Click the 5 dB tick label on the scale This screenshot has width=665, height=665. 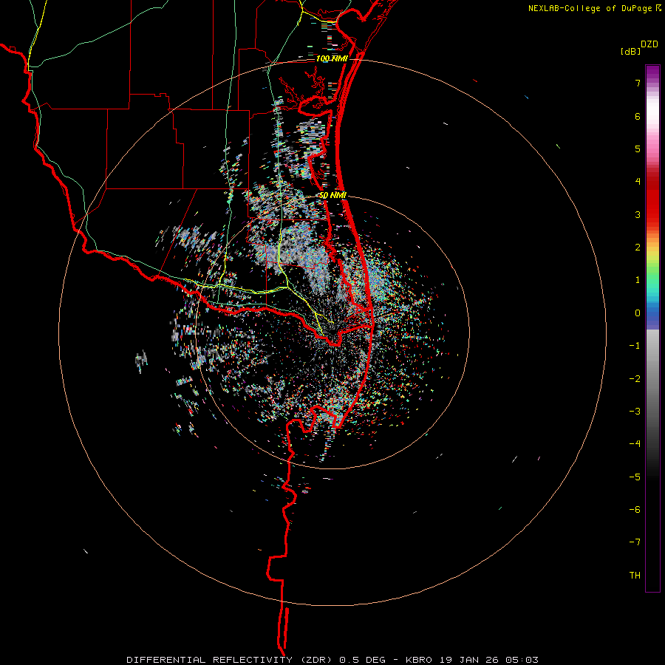pos(638,149)
